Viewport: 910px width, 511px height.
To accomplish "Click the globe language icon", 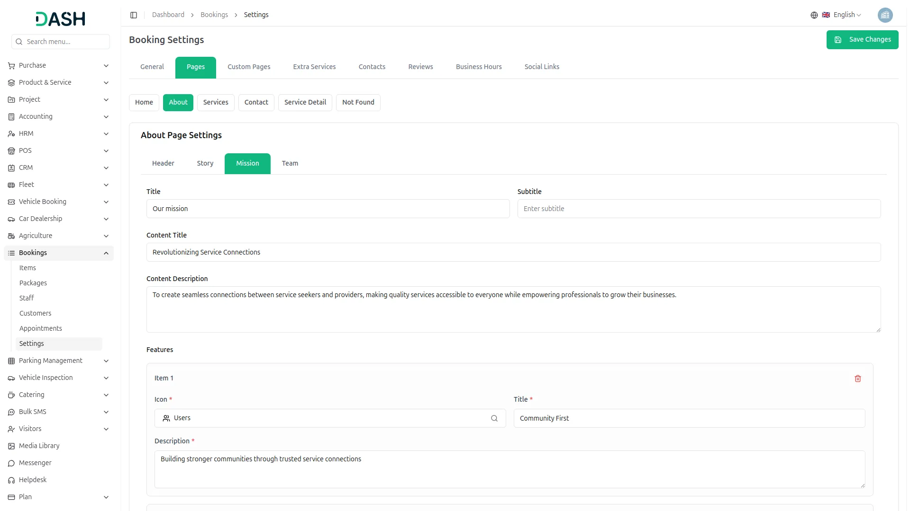I will tap(814, 15).
